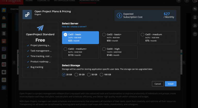Click the '$27' expected cost value

tap(167, 14)
